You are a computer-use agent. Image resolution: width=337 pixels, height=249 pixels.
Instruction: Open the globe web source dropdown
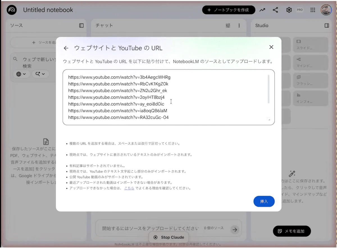coord(21,74)
